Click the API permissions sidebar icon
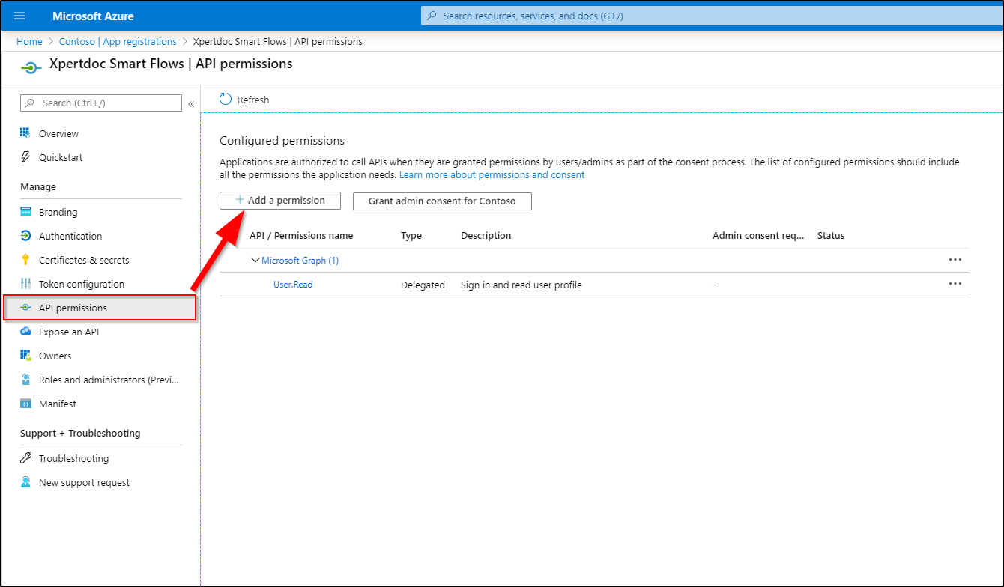Image resolution: width=1004 pixels, height=587 pixels. 25,308
